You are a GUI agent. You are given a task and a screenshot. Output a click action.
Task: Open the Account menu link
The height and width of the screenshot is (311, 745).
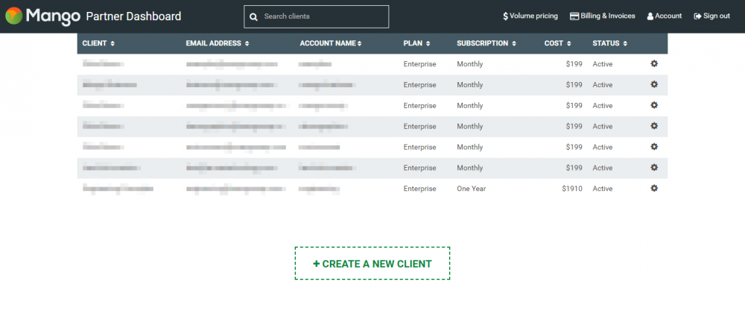coord(665,16)
